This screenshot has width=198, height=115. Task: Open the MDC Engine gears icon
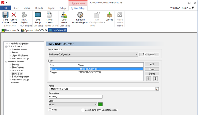coord(24,15)
